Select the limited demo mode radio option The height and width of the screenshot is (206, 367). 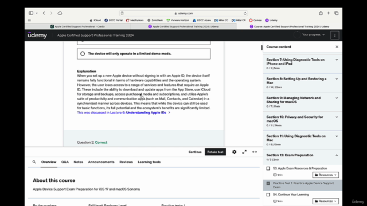pyautogui.click(x=83, y=54)
